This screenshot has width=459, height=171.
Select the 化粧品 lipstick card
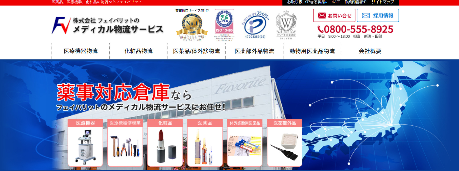165,143
